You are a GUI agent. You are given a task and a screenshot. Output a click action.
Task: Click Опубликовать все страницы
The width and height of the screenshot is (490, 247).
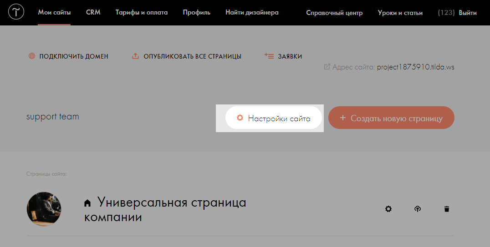[193, 56]
